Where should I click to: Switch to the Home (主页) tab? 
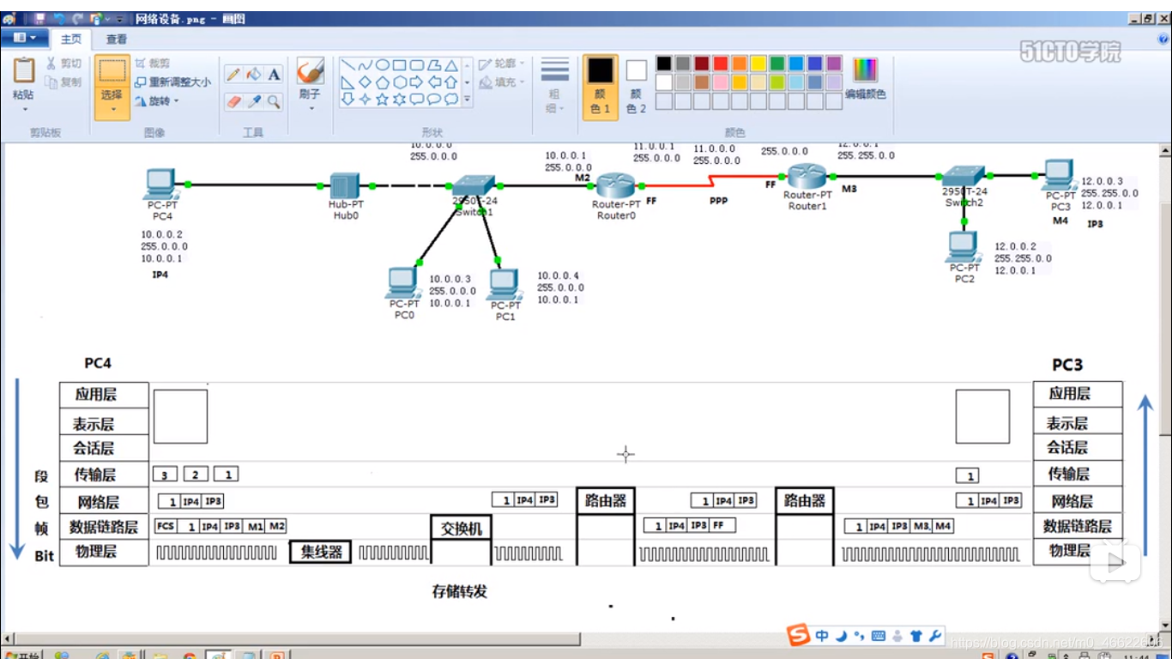[71, 39]
